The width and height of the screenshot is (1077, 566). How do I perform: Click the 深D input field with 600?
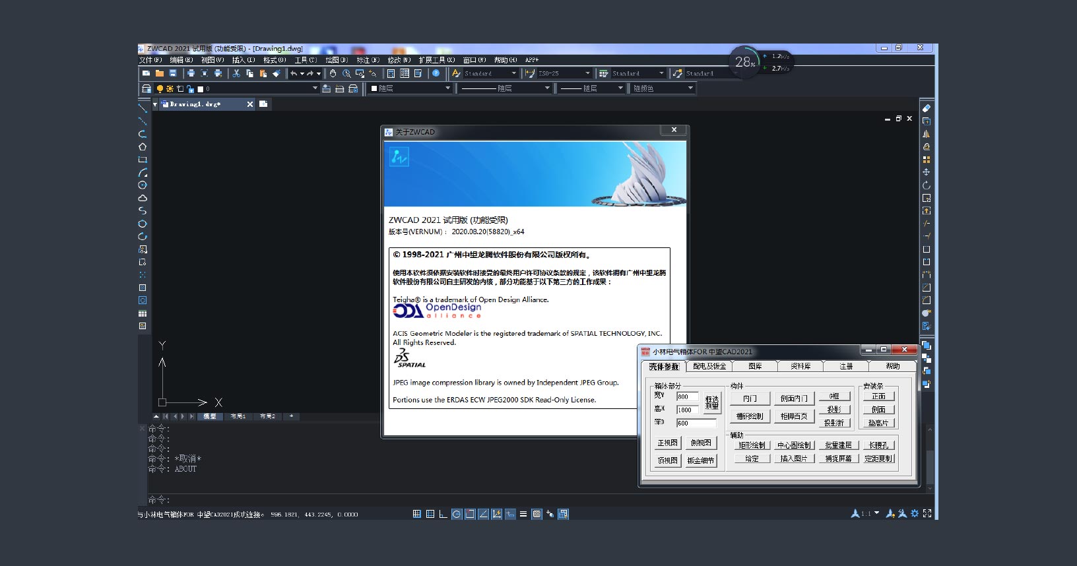(696, 424)
